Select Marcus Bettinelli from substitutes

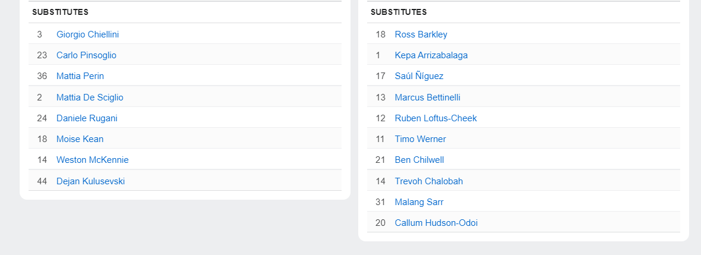coord(427,97)
